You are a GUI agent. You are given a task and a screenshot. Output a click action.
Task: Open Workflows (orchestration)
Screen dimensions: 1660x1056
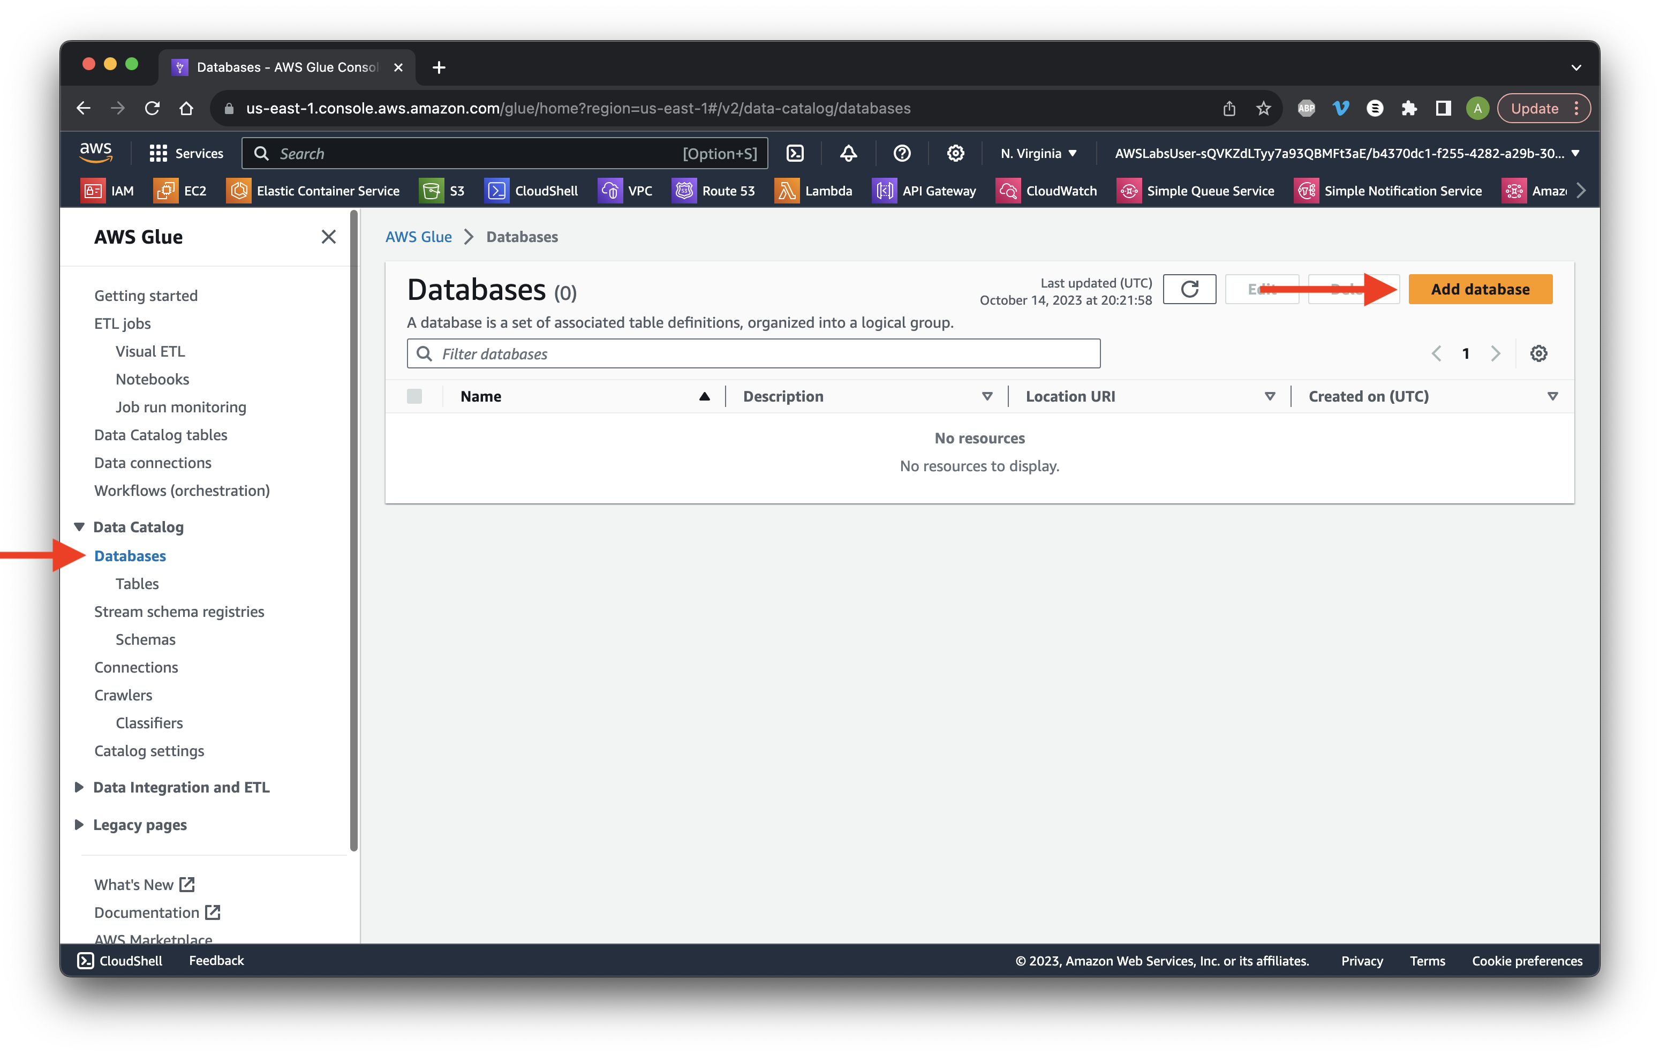(182, 491)
